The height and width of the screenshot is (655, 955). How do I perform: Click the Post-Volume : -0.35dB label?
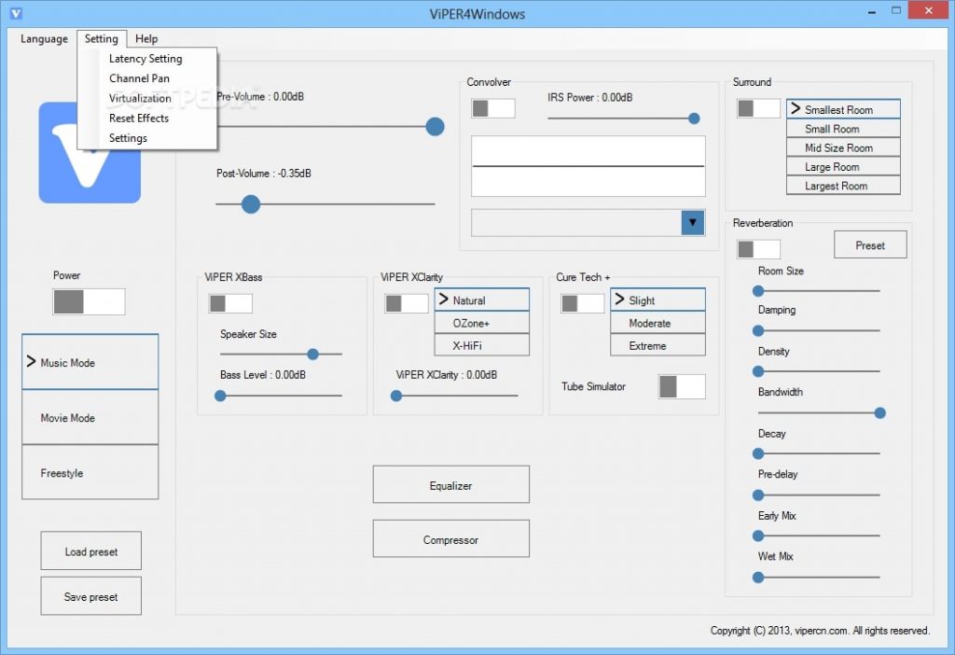coord(264,174)
